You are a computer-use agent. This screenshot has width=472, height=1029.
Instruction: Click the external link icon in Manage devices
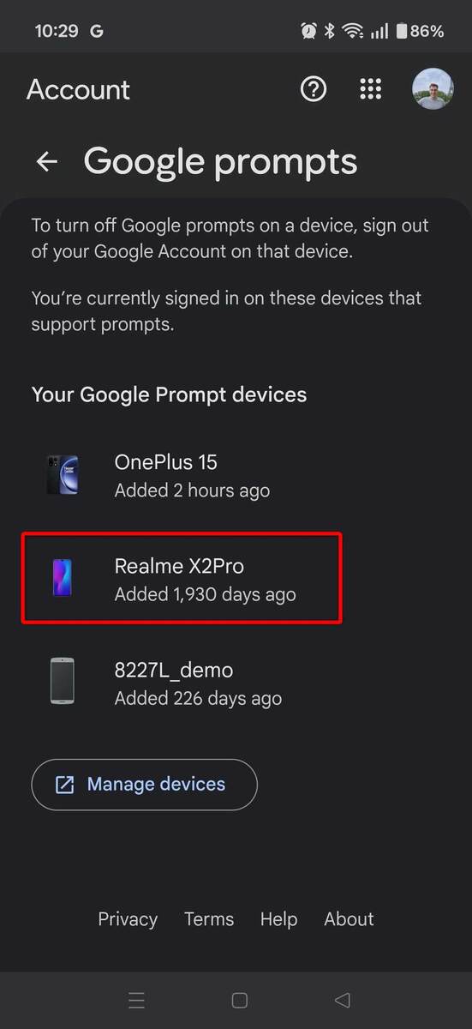click(64, 785)
